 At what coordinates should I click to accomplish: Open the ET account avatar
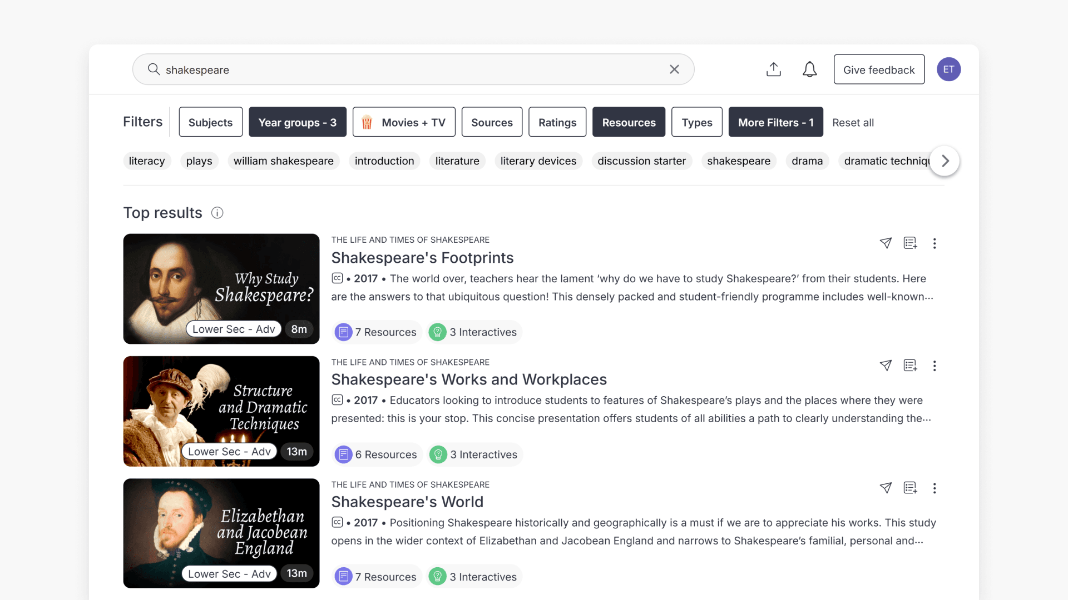(948, 69)
